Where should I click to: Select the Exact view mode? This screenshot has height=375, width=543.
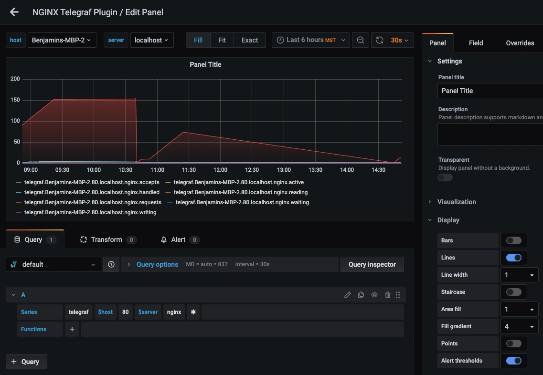point(250,40)
